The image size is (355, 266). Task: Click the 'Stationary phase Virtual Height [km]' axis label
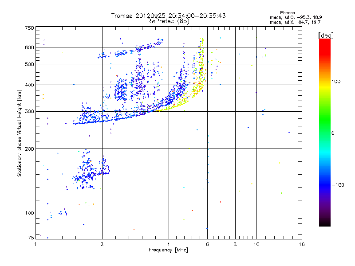pyautogui.click(x=20, y=133)
